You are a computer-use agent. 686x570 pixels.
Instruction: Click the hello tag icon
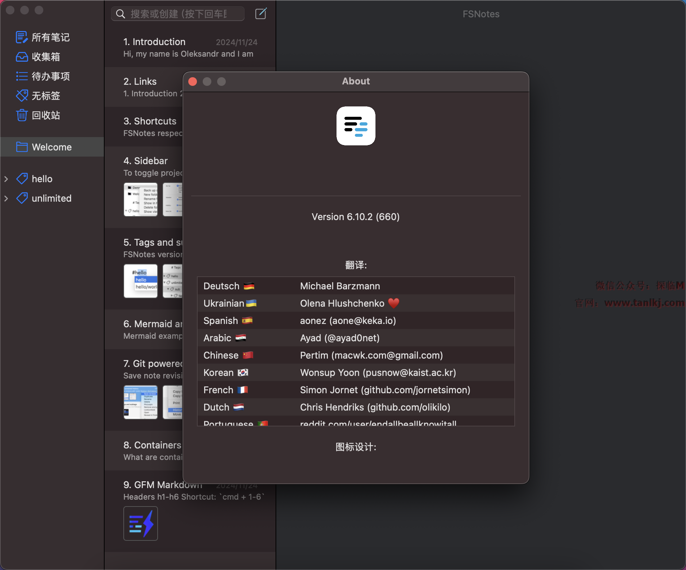(22, 179)
